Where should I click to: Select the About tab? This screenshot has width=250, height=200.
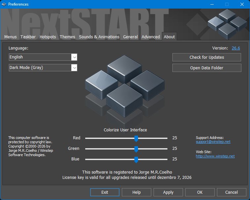point(169,37)
